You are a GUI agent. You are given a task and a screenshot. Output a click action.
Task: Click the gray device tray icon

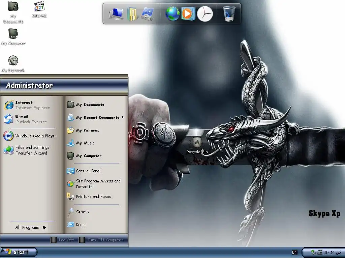pyautogui.click(x=320, y=252)
